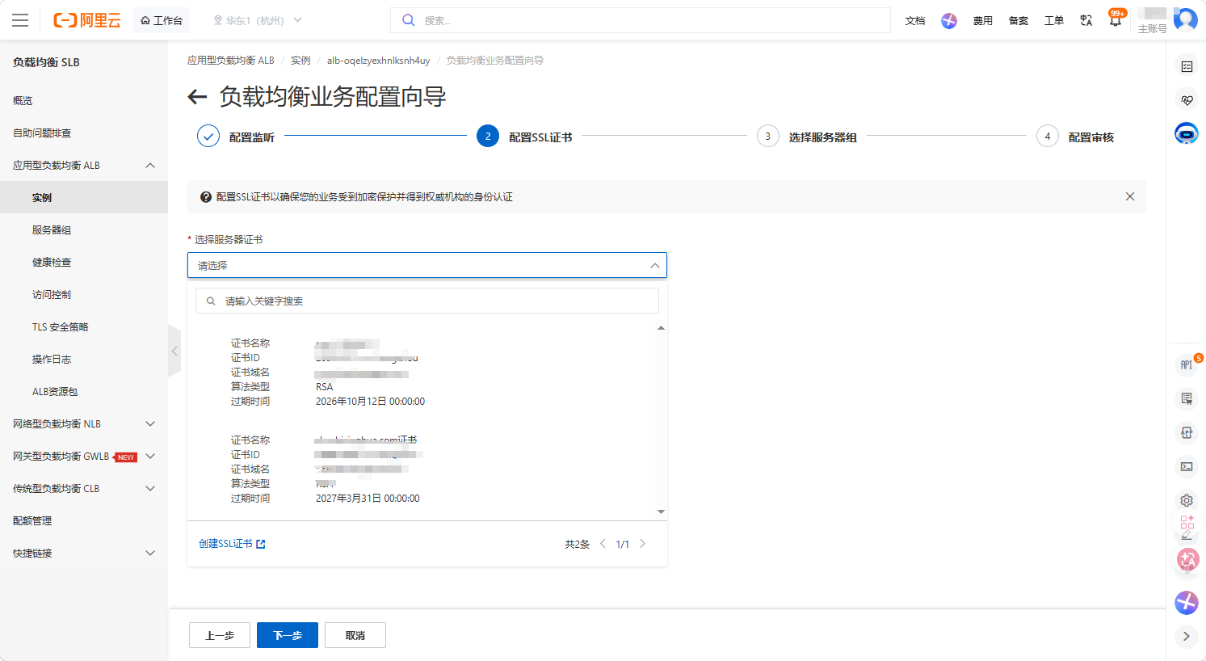Open the user account avatar
The width and height of the screenshot is (1206, 661).
point(1186,19)
